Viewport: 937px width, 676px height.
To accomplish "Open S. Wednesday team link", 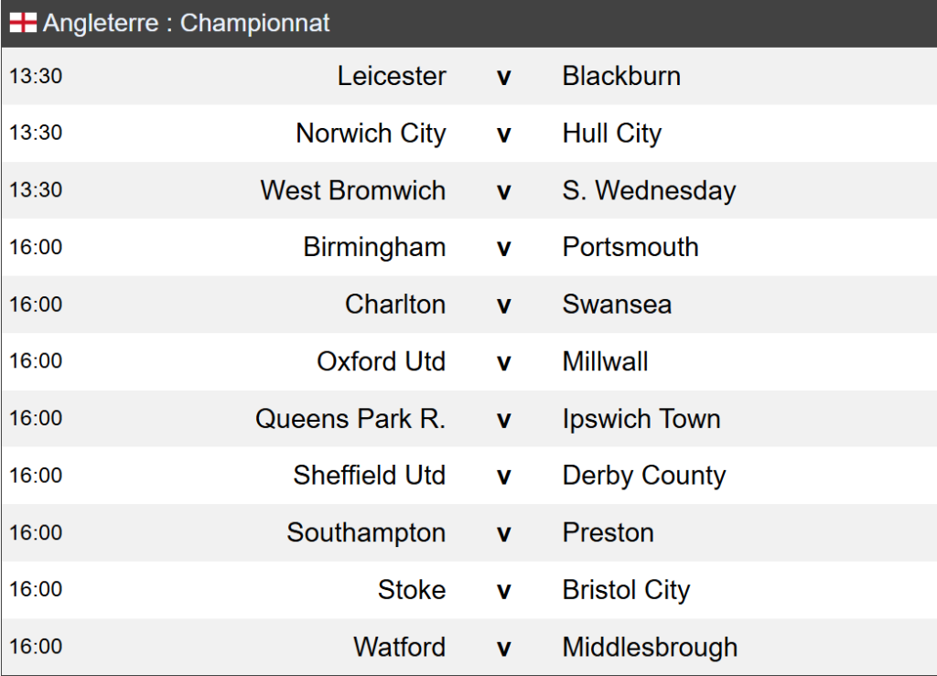I will (649, 190).
